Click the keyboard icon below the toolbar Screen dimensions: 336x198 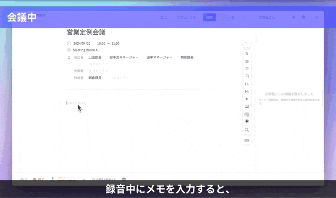click(x=247, y=140)
